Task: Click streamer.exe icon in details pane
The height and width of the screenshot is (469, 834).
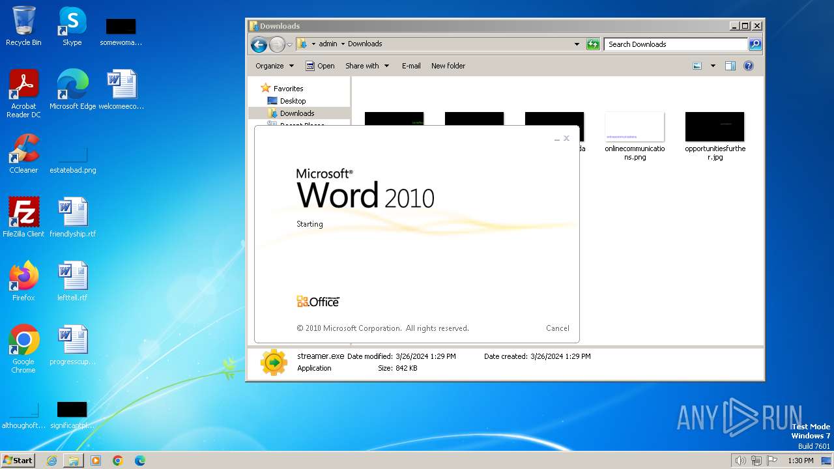Action: point(274,363)
